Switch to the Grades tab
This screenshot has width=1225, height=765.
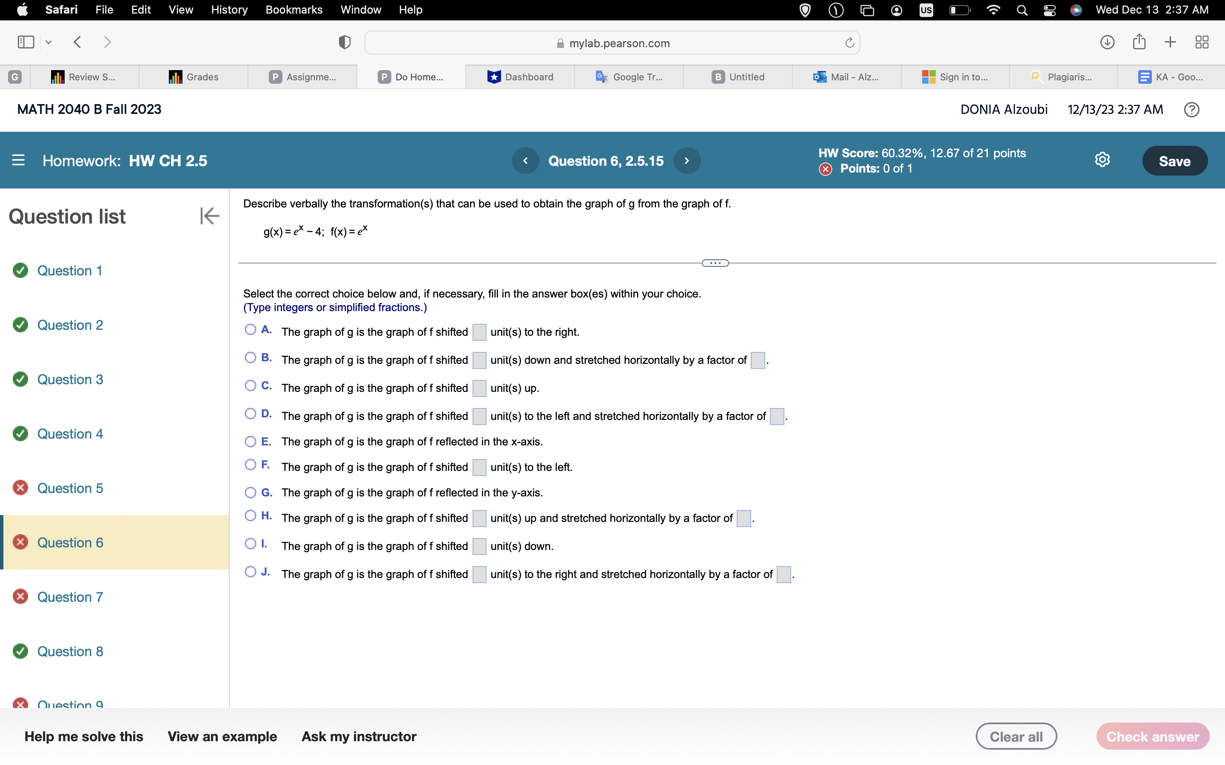click(194, 77)
